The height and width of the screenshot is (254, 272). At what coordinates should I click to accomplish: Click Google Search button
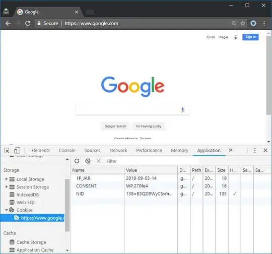(115, 126)
